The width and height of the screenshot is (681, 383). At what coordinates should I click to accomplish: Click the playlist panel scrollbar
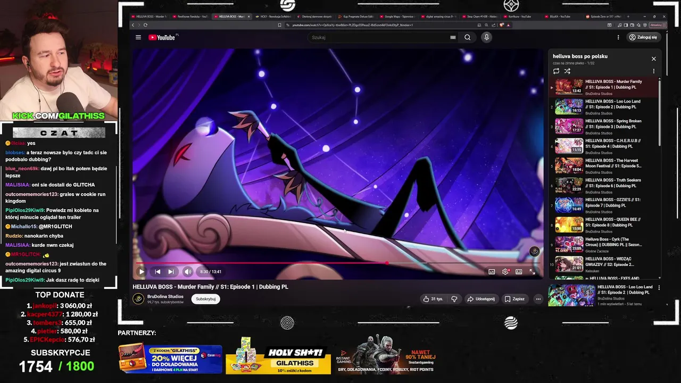660,114
